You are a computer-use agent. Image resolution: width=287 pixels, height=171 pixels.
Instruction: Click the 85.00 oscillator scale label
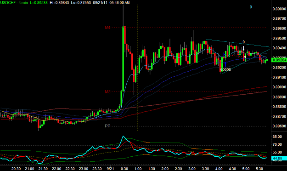(277, 137)
